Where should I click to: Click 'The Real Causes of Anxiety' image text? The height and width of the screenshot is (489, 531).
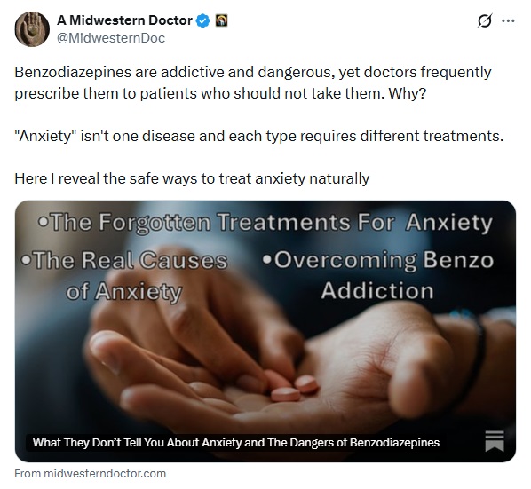[124, 275]
